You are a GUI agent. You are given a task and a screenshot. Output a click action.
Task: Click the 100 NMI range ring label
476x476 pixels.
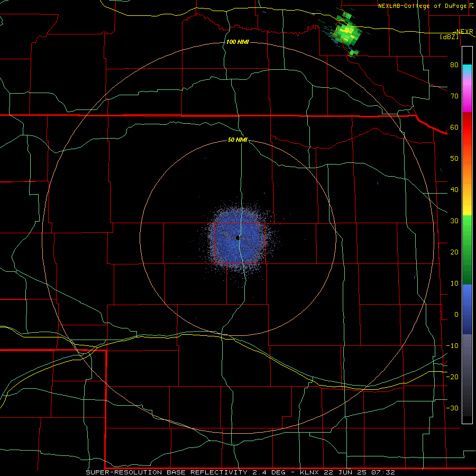point(237,42)
